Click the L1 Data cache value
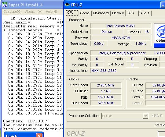The image size is (165, 137). pos(155,85)
